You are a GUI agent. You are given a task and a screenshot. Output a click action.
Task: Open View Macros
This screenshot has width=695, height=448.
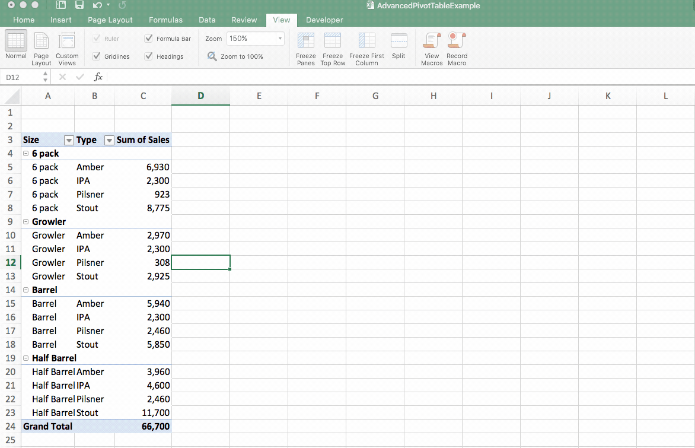[431, 47]
